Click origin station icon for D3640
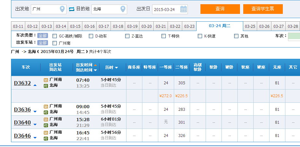 click(46, 119)
